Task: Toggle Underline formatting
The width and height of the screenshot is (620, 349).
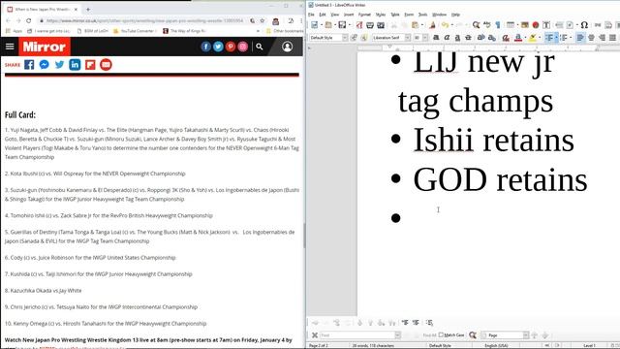Action: click(457, 38)
